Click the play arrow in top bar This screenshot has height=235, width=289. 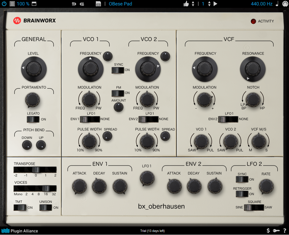coord(215,4)
